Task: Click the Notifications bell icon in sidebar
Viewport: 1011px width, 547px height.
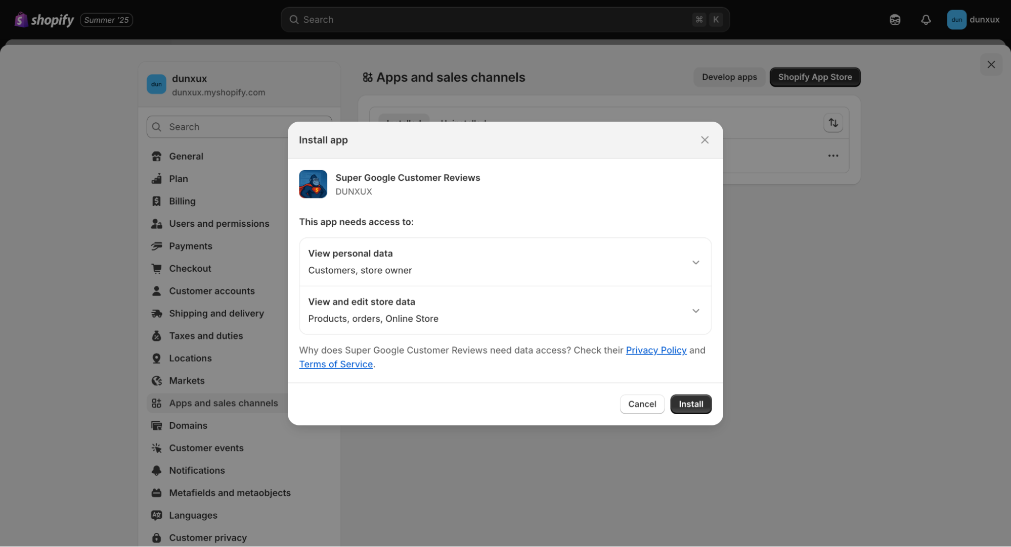Action: pos(157,471)
